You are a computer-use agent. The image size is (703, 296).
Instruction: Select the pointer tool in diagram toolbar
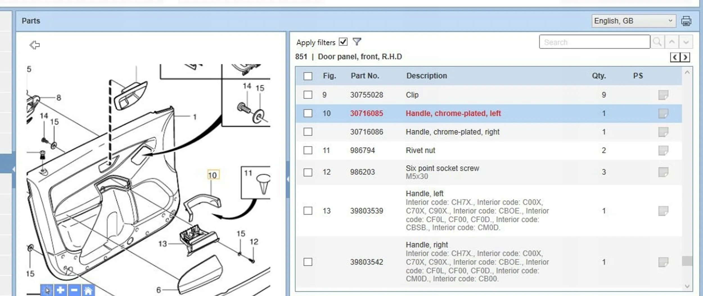point(47,290)
